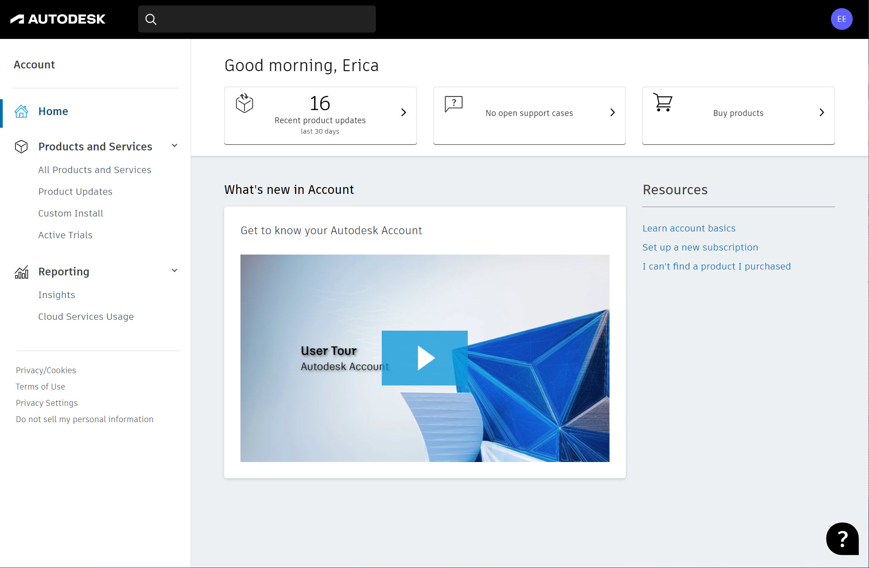869x568 pixels.
Task: Open Buy products card
Action: pyautogui.click(x=738, y=116)
